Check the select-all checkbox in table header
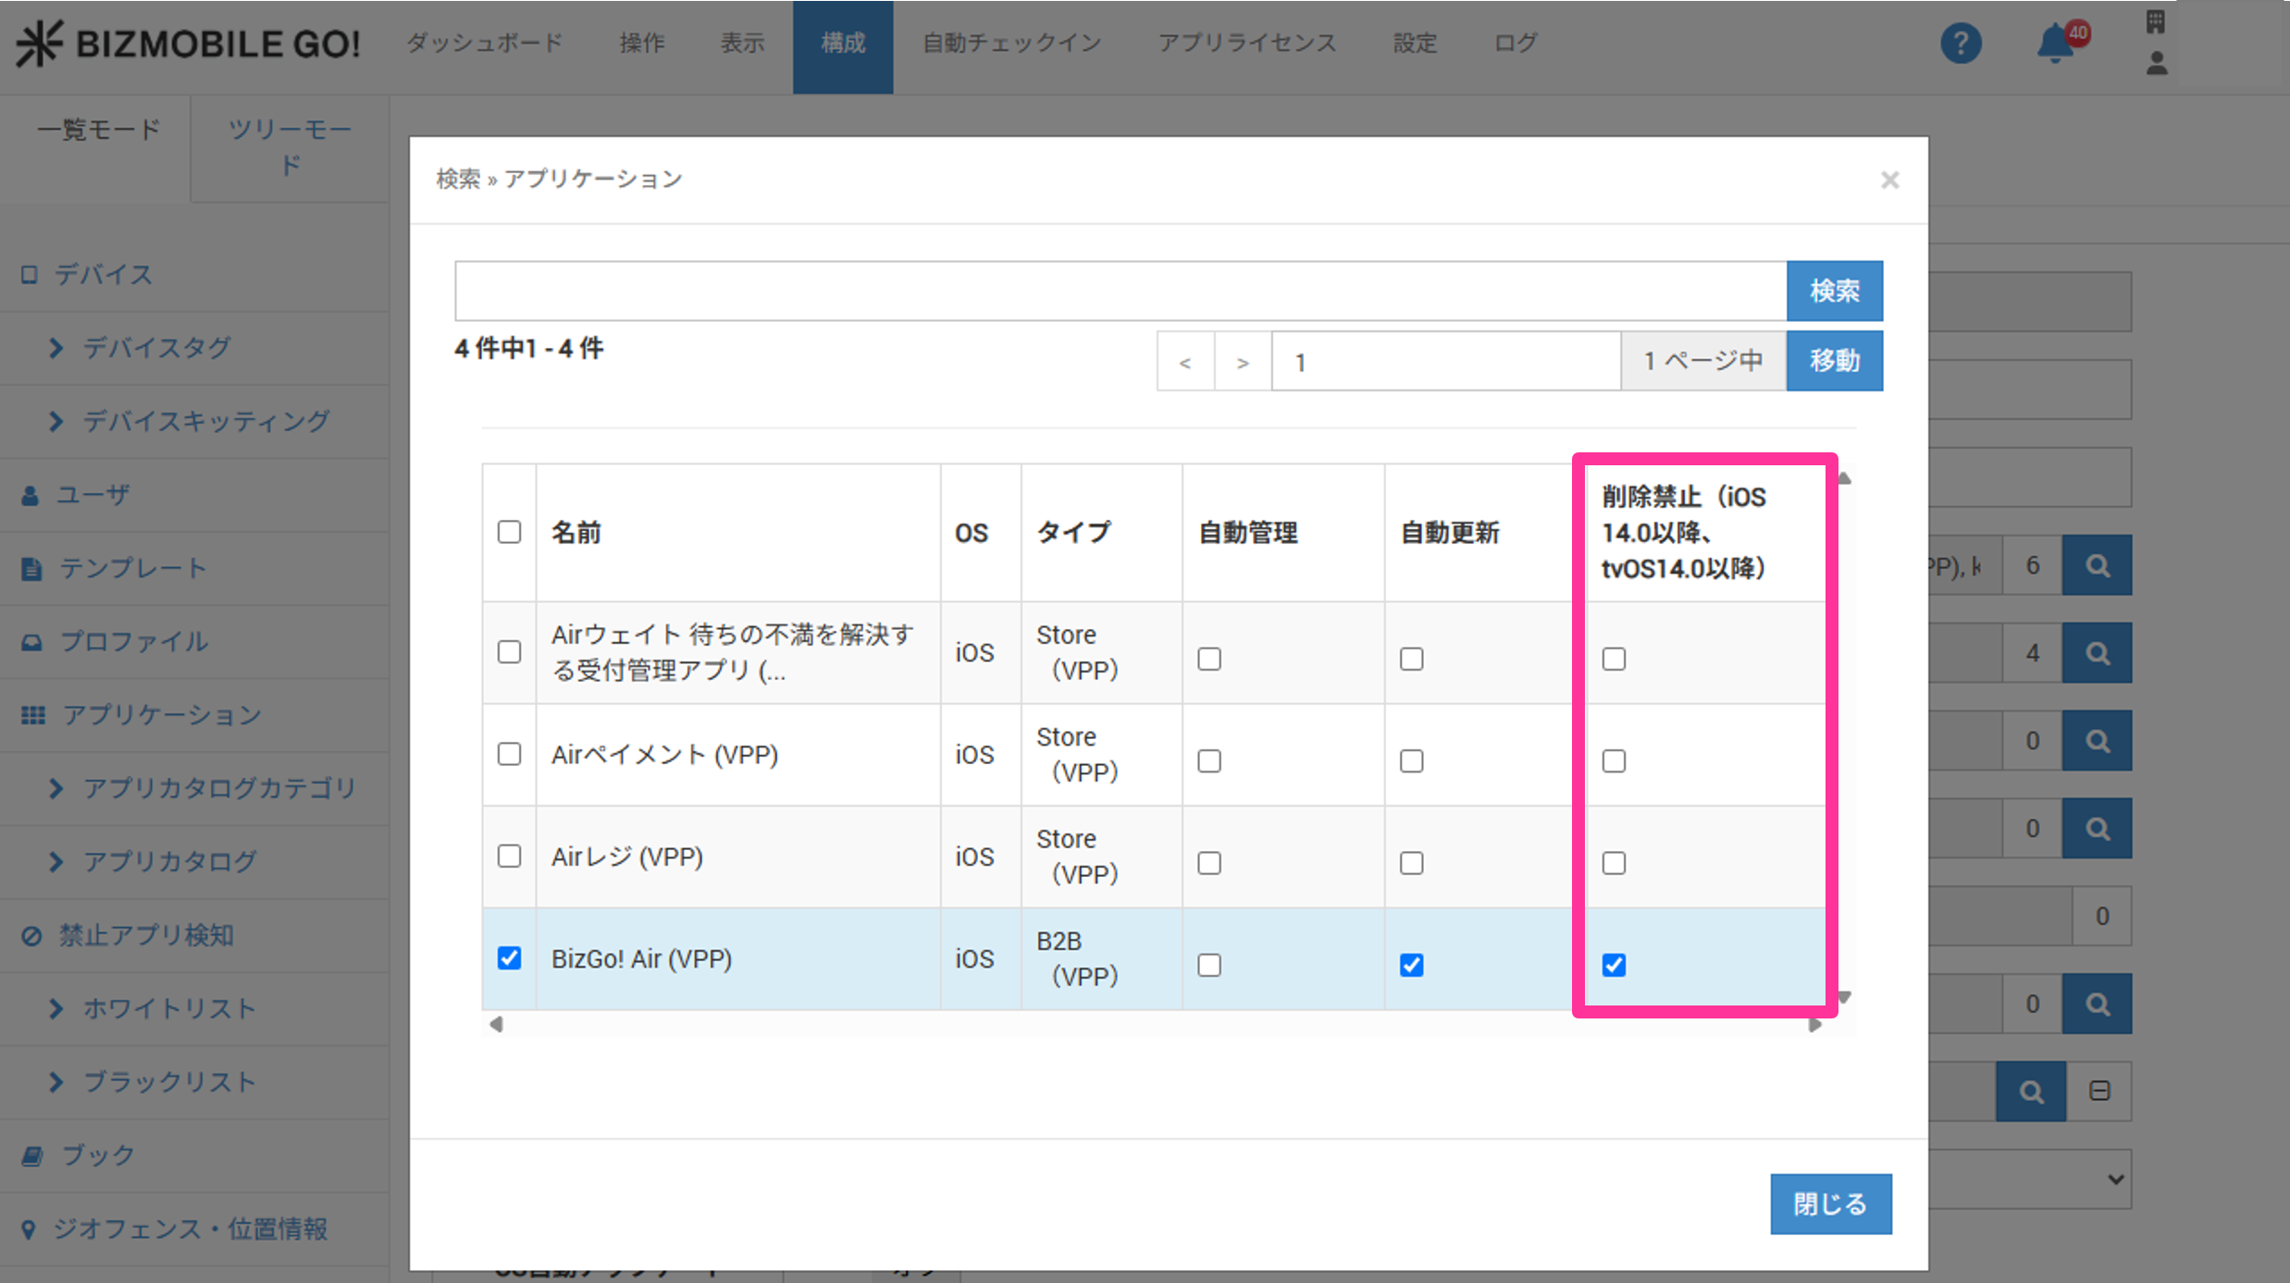Image resolution: width=2290 pixels, height=1283 pixels. click(x=509, y=532)
